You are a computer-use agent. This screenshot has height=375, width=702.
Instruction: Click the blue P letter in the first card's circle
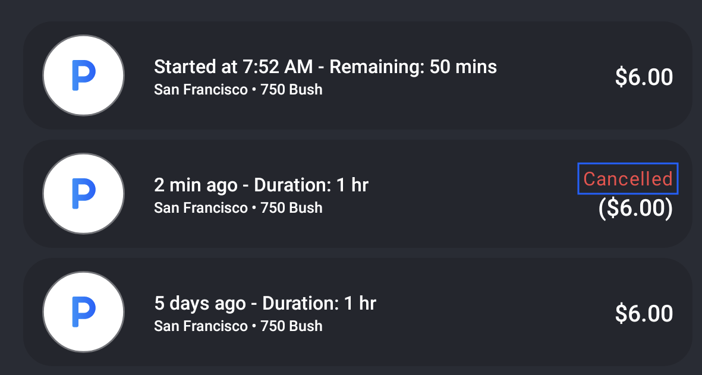point(84,75)
